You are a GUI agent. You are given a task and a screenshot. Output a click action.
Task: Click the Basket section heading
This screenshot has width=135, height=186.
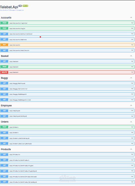coord(5,56)
